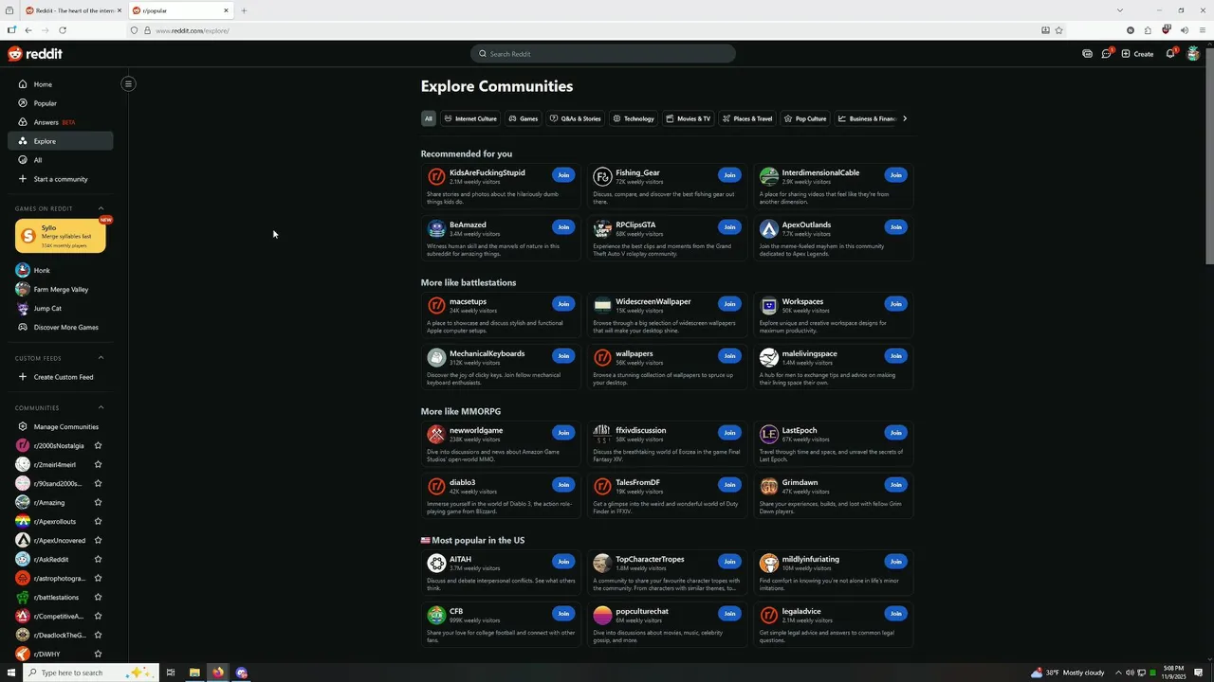
Task: Open RPClipsGTA community icon
Action: [x=602, y=228]
